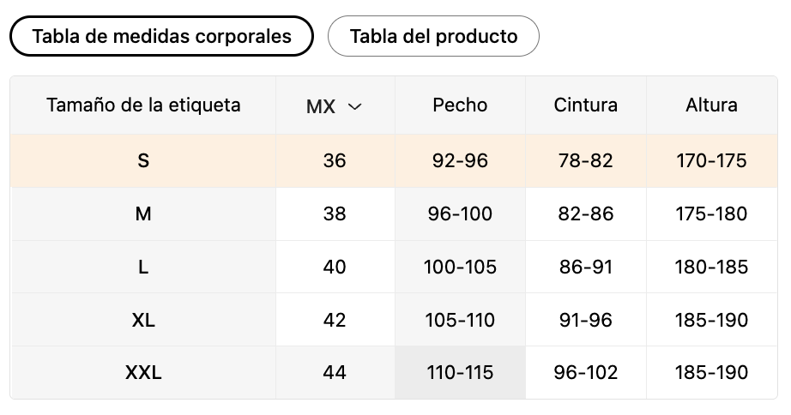This screenshot has height=415, width=791.
Task: Select the XXL size row label
Action: pyautogui.click(x=143, y=373)
